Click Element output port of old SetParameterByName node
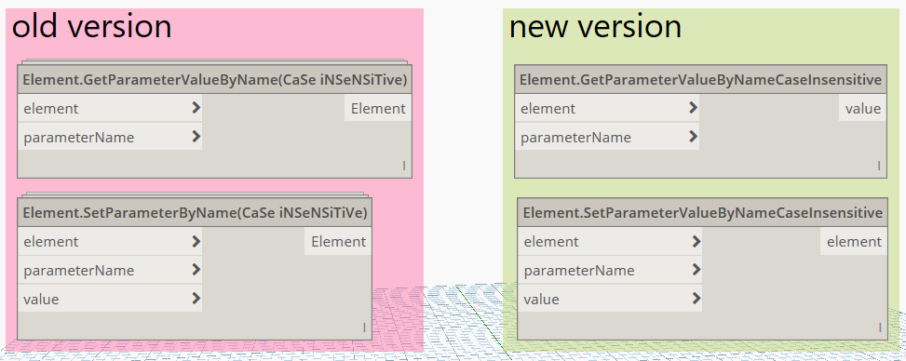The height and width of the screenshot is (361, 906). (338, 241)
